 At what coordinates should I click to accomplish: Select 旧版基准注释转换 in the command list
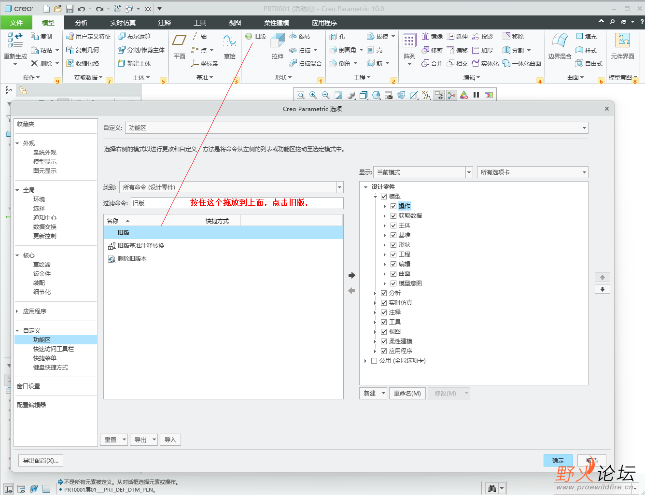coord(224,246)
